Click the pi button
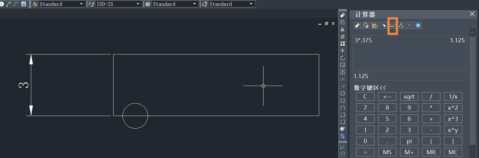Screen dimensions: 479x158 click(409, 141)
